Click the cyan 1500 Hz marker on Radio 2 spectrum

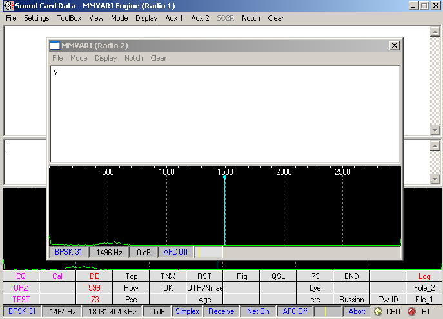click(x=224, y=177)
